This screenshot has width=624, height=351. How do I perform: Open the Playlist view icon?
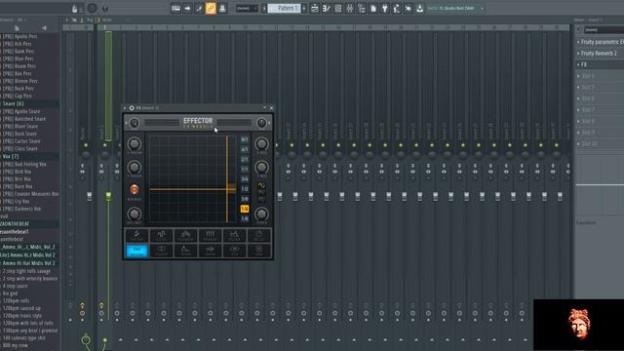[314, 8]
